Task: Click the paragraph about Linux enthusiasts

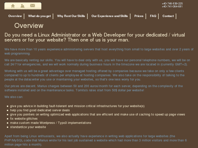Action: pos(96,140)
